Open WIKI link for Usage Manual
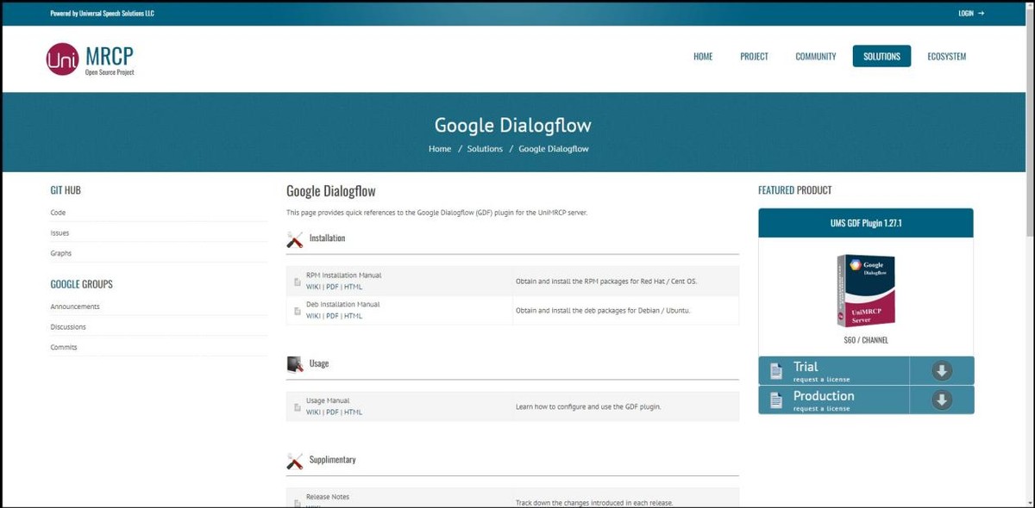The height and width of the screenshot is (508, 1035). click(313, 412)
